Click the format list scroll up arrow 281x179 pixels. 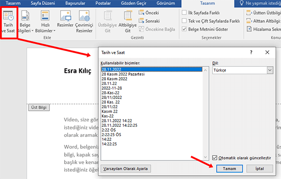206,70
